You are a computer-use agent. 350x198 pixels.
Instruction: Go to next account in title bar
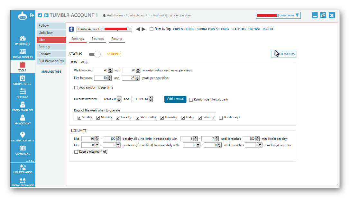(46, 15)
